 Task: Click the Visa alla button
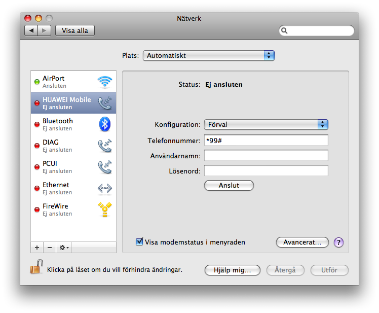pos(75,30)
